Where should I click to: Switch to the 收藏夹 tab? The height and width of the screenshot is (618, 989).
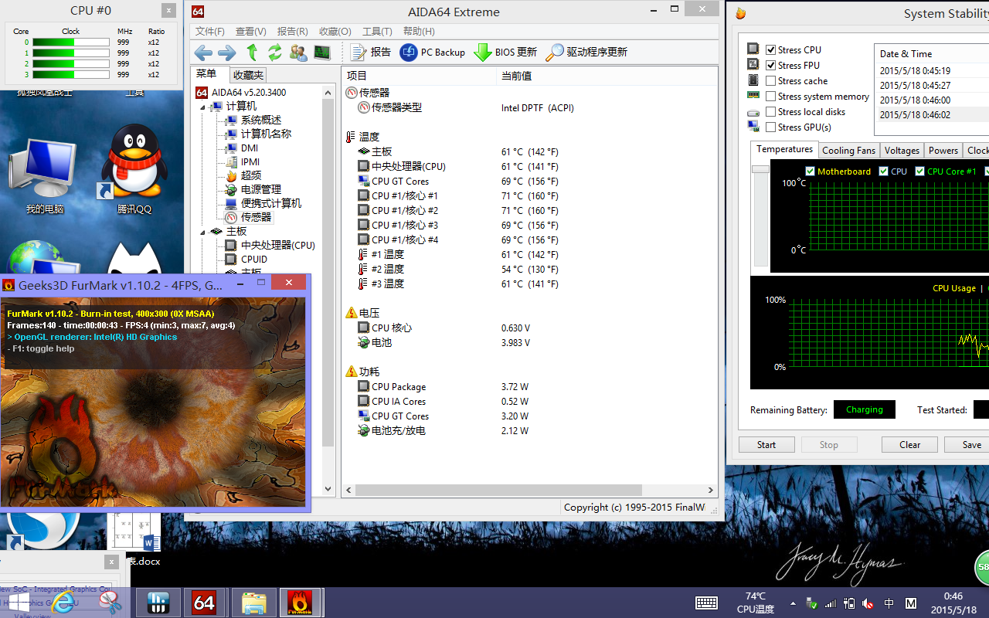point(248,75)
